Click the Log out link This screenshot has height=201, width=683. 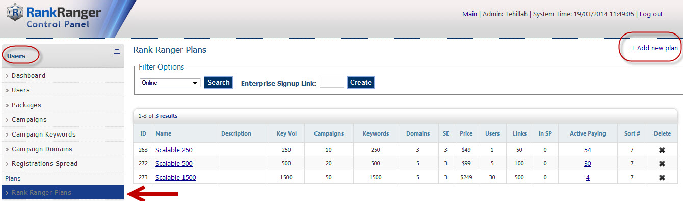tap(651, 14)
